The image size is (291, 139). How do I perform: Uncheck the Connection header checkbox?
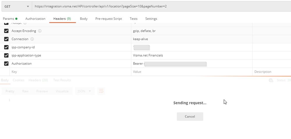click(6, 39)
